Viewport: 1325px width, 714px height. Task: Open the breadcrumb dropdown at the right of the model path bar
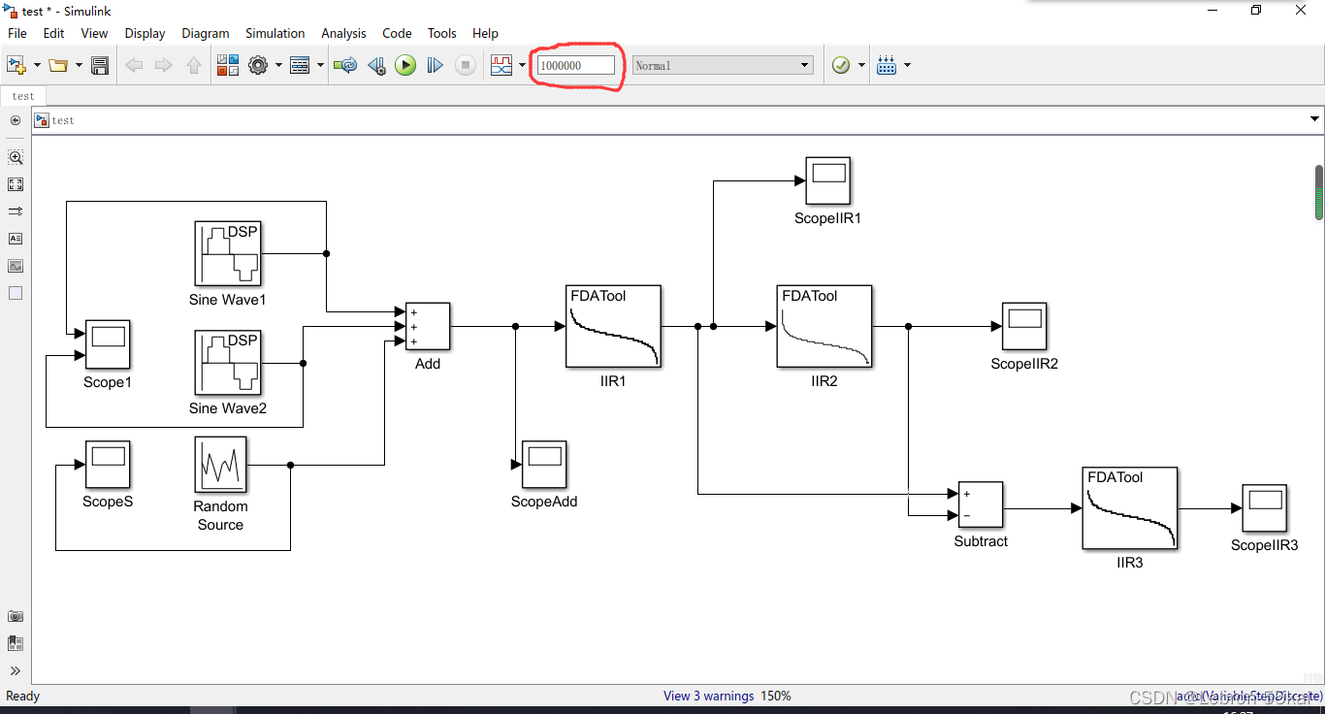1315,118
